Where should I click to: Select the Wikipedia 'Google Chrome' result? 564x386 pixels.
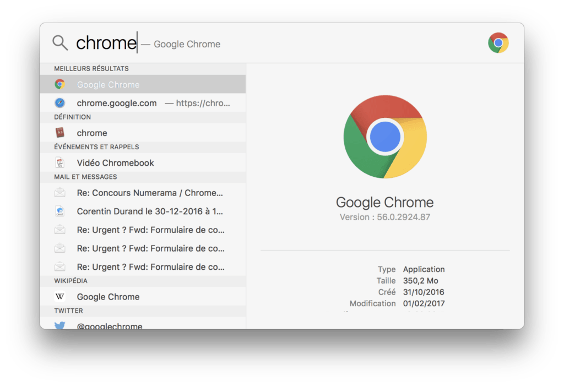click(143, 296)
